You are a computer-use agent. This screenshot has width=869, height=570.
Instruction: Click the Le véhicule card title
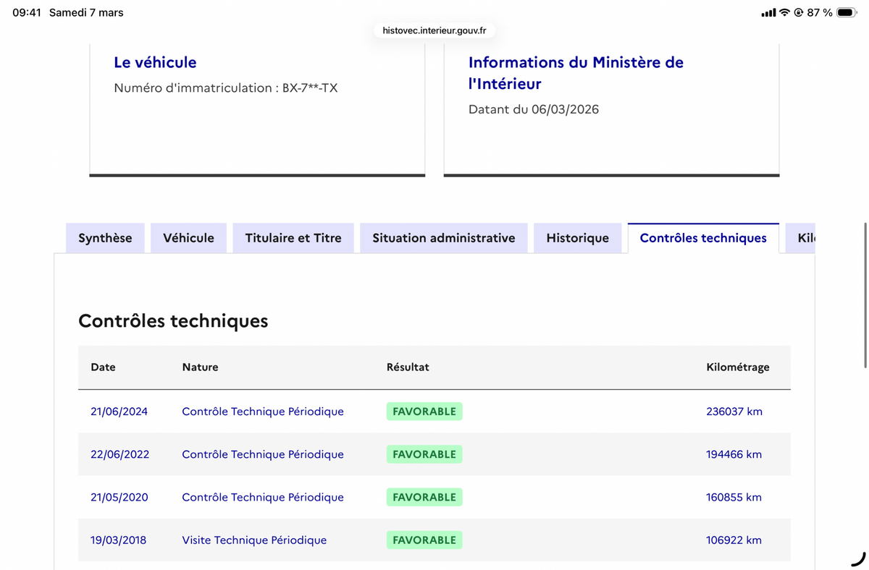click(x=155, y=62)
